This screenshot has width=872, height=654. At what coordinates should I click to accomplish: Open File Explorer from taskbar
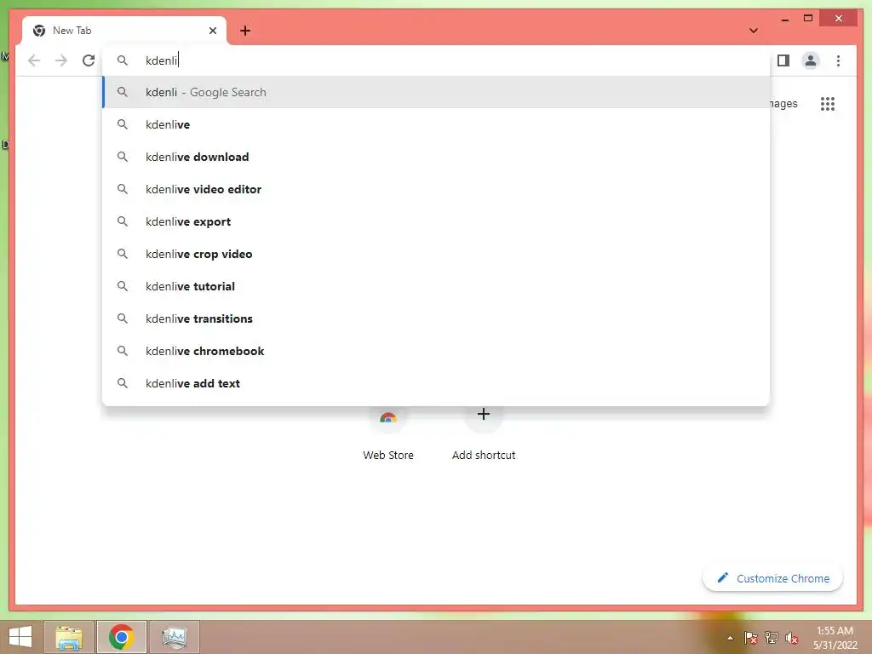click(69, 637)
